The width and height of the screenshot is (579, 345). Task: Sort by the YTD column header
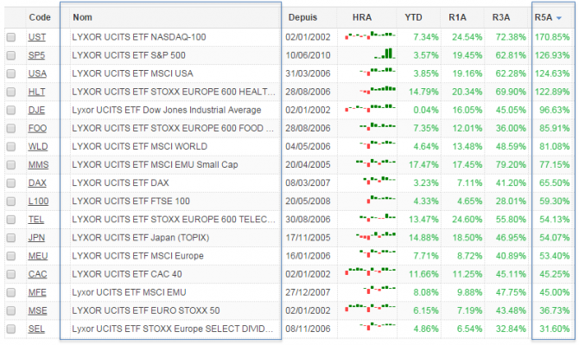click(x=413, y=17)
